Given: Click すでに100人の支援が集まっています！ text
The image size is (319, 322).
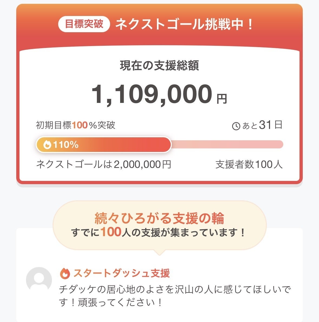Looking at the screenshot, I should tap(159, 232).
